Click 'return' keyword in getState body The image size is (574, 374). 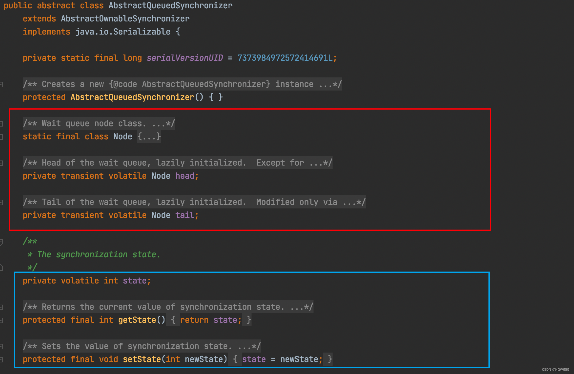click(194, 320)
